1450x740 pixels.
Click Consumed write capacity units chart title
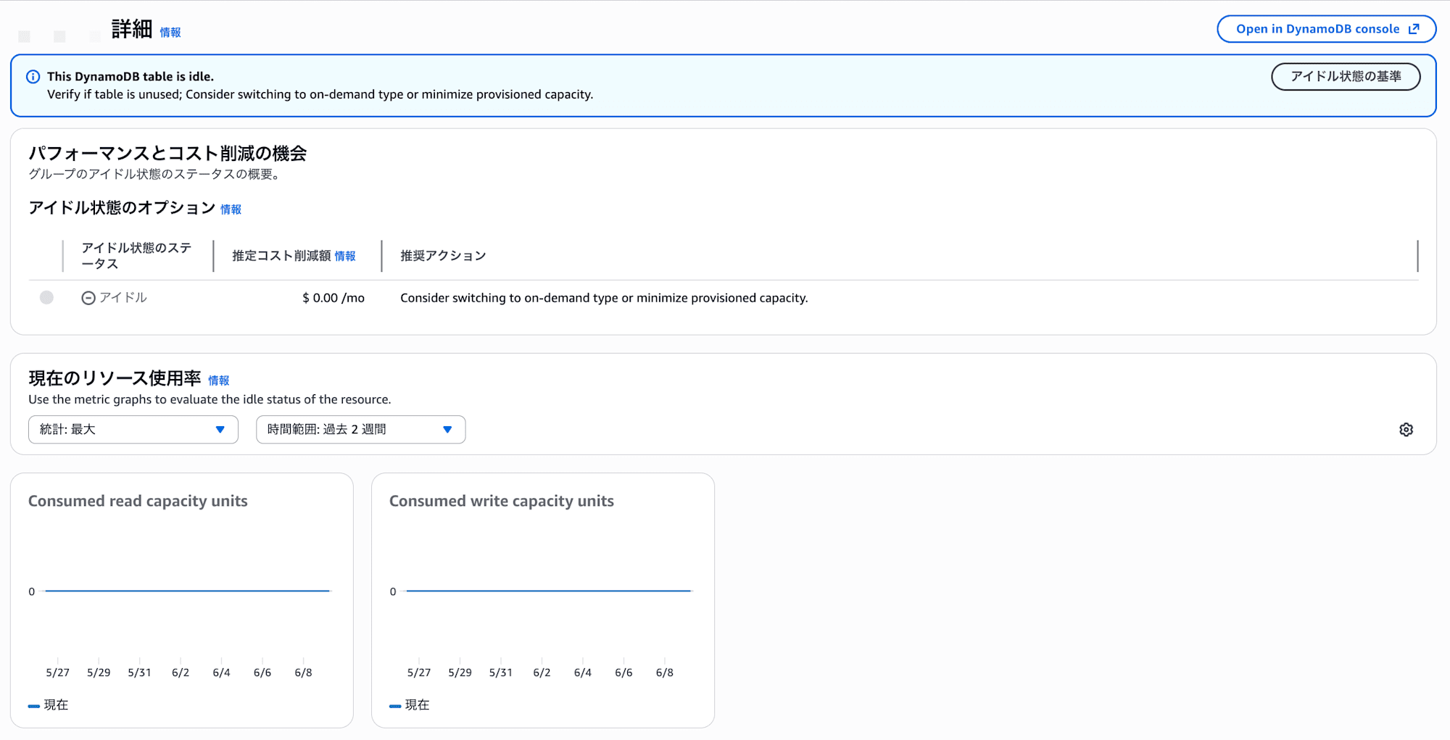502,501
